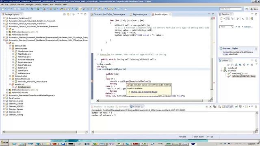Click quick fix link Change type of result
Screen dimensions: 260x146
(144, 92)
